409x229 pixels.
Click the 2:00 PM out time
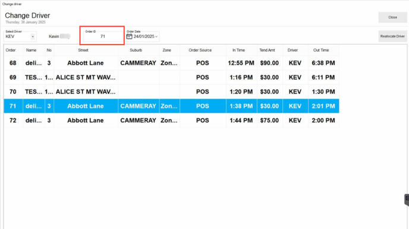pyautogui.click(x=323, y=120)
